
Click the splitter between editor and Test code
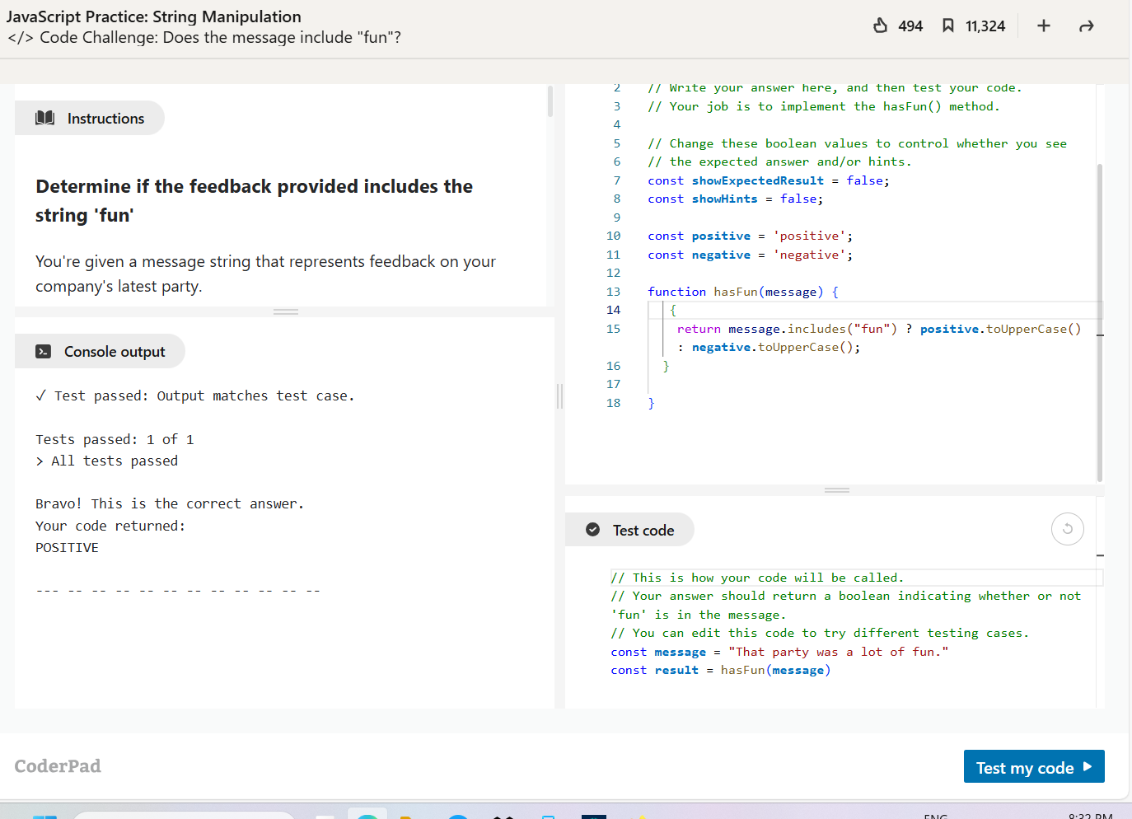click(836, 490)
